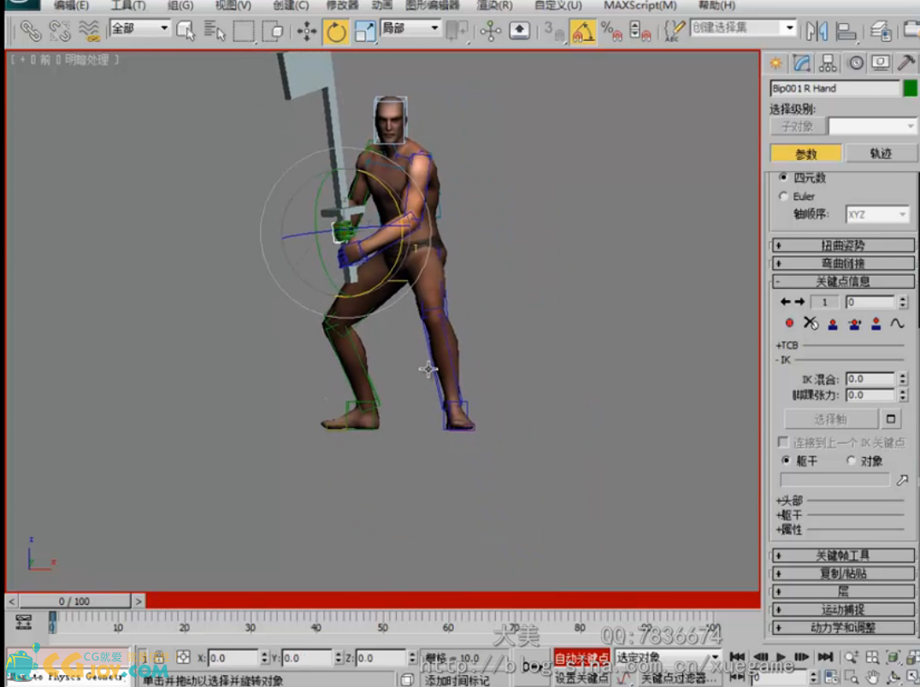
Task: Activate the Select and Scale tool
Action: 365,30
